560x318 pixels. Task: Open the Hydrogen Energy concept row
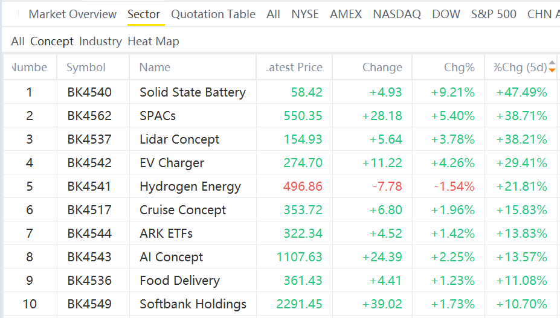[190, 186]
